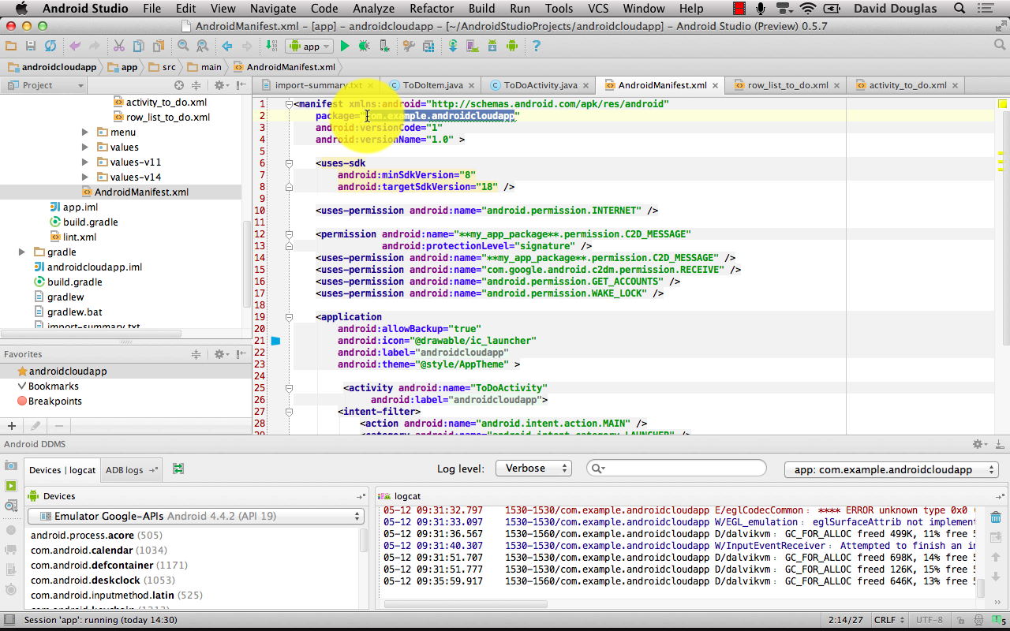Click the Find magnifier icon in toolbar
Screen dimensions: 1010x631
click(183, 47)
